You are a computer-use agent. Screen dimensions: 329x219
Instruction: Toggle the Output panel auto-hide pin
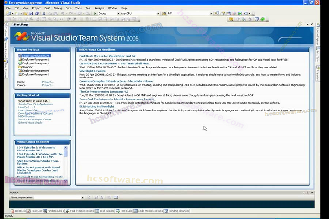pos(308,193)
